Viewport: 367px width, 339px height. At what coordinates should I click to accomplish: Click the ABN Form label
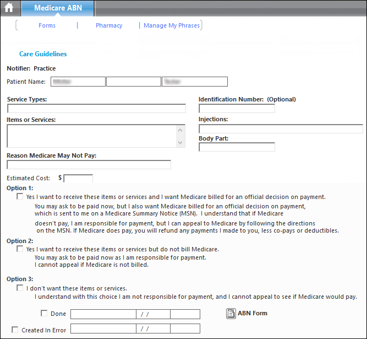click(253, 313)
